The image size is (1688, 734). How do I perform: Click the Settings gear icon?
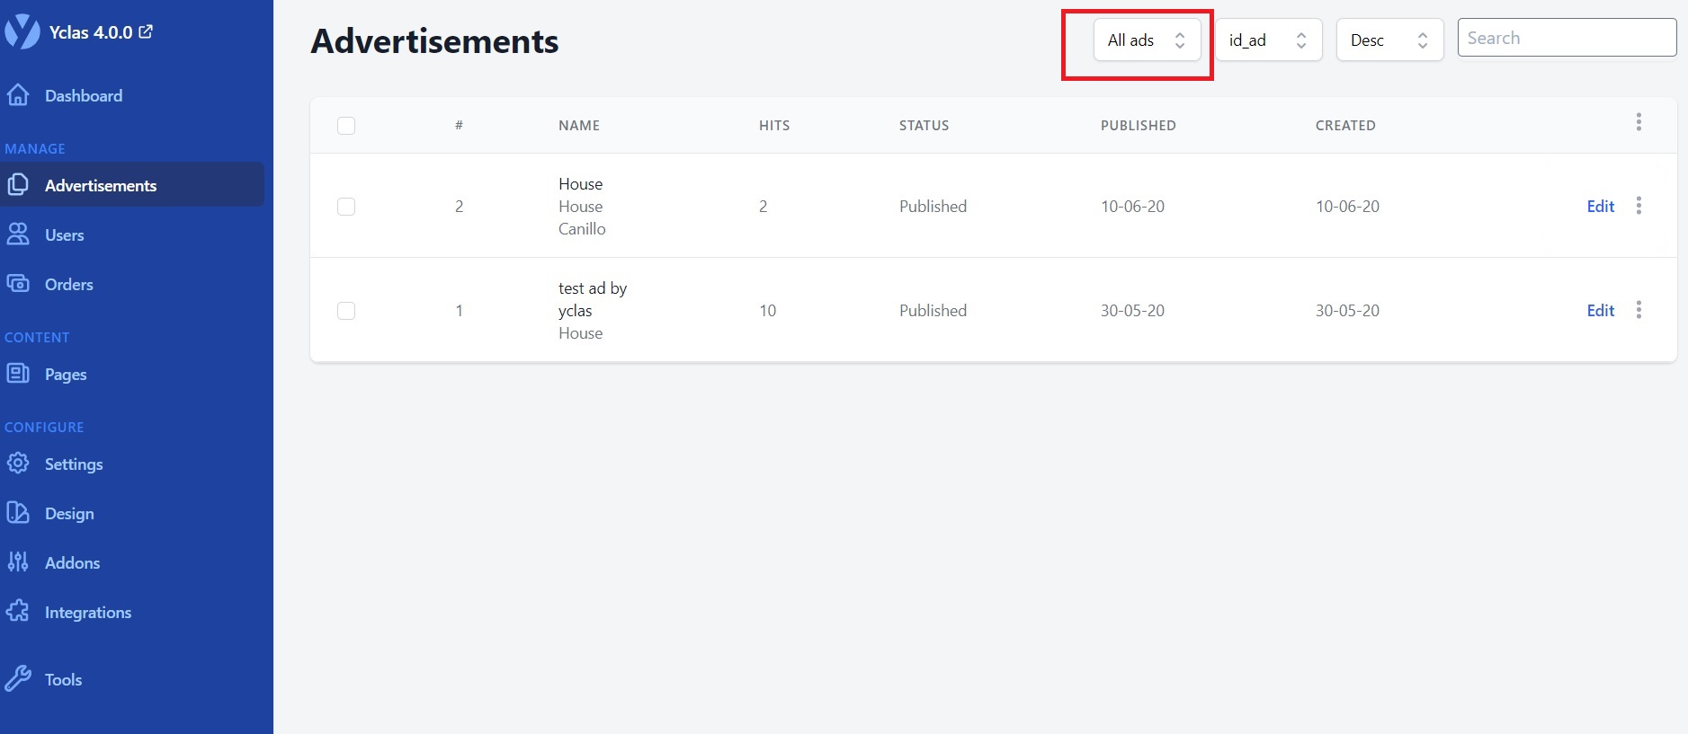[x=18, y=464]
